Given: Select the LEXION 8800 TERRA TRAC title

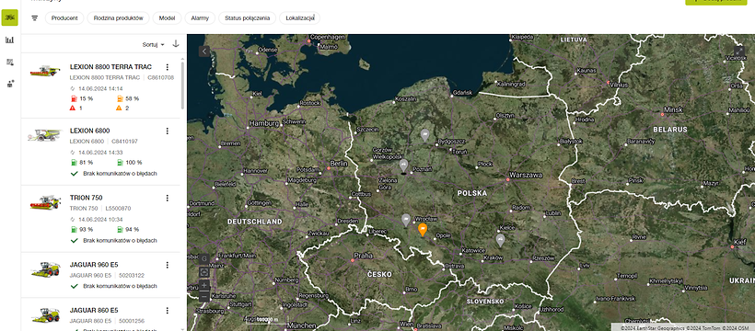Looking at the screenshot, I should [x=110, y=67].
